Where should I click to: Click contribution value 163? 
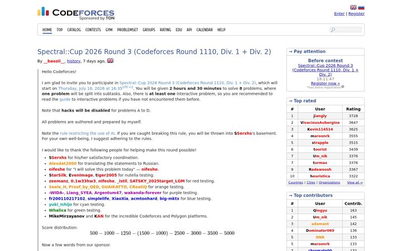pos(353,210)
